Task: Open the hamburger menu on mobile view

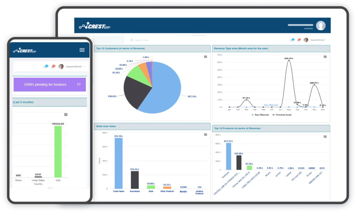Action: [x=82, y=50]
